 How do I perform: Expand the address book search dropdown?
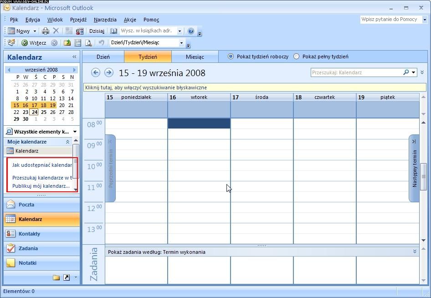(180, 31)
